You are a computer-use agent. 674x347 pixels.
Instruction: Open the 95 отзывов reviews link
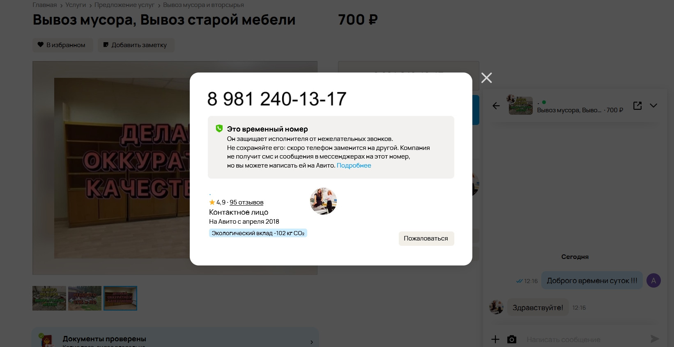(246, 202)
